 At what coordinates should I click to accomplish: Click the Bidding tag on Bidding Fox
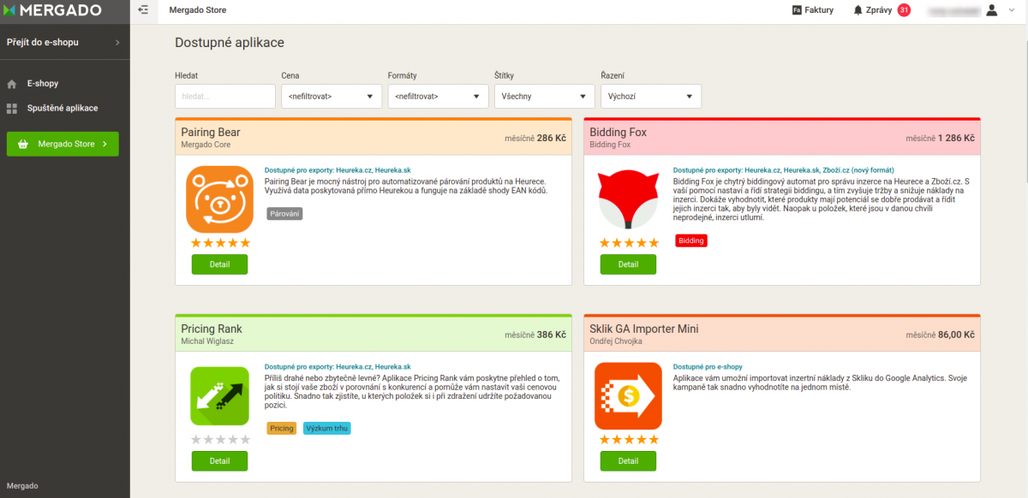[691, 240]
